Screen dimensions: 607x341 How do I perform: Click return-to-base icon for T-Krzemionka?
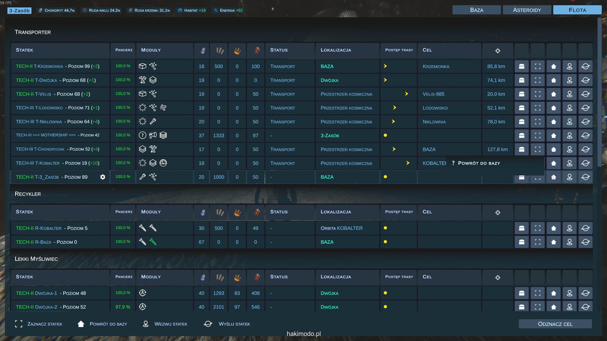tap(553, 66)
